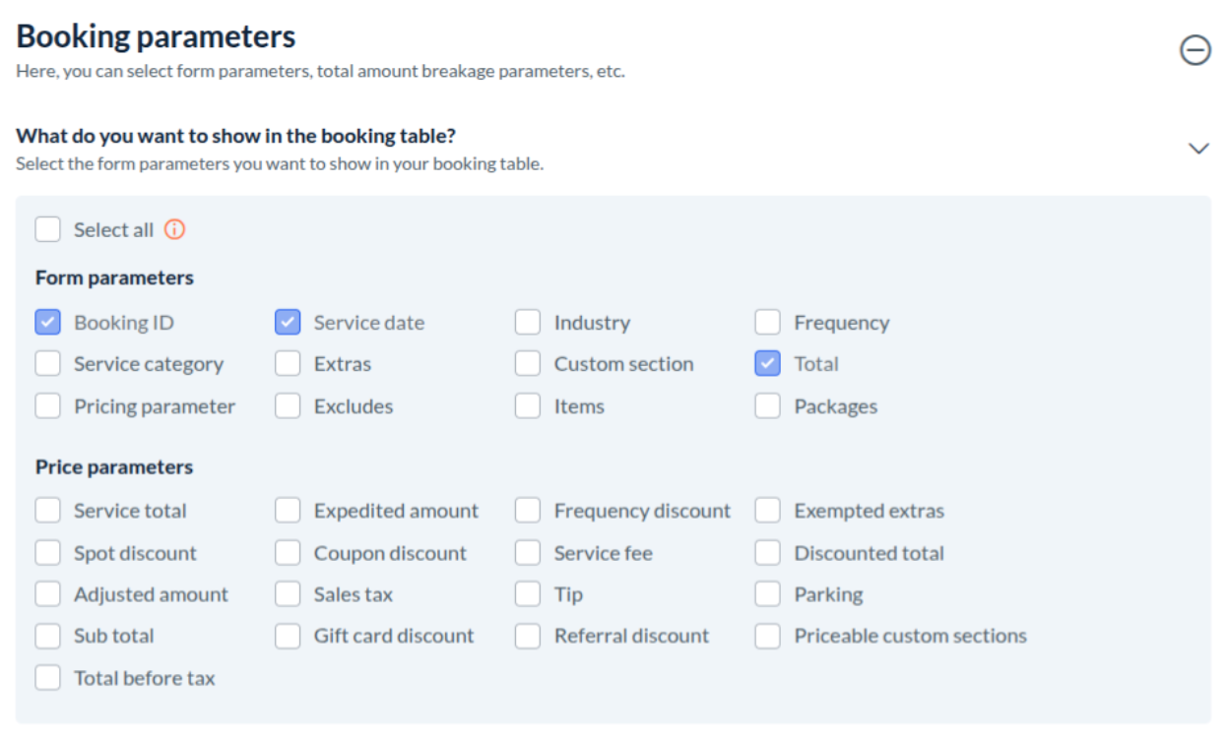Check the Select all checkbox

pyautogui.click(x=48, y=229)
